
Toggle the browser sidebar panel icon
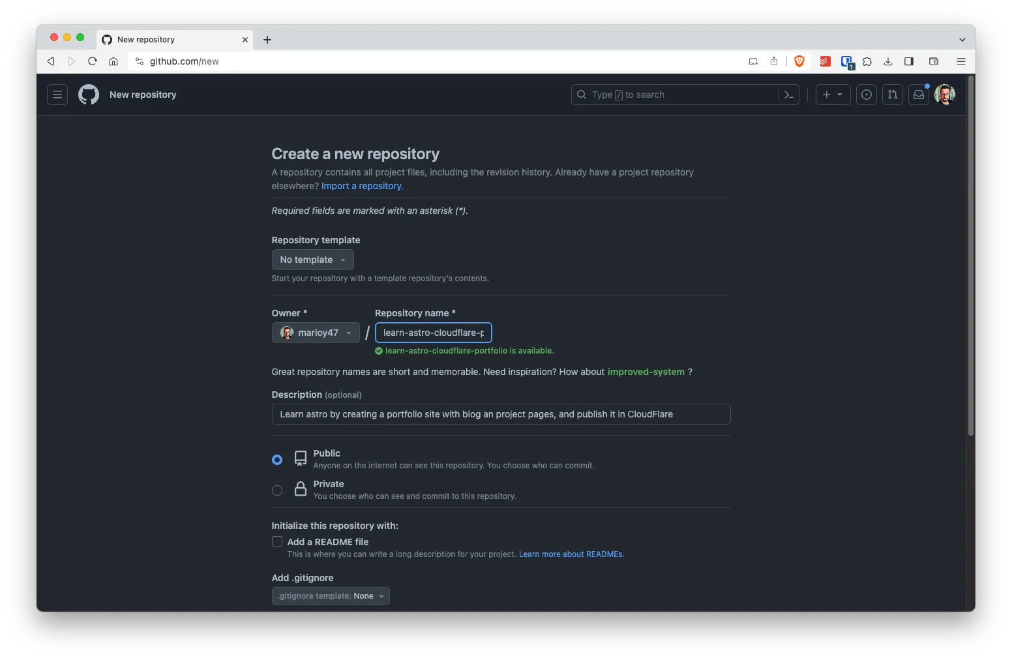tap(909, 61)
